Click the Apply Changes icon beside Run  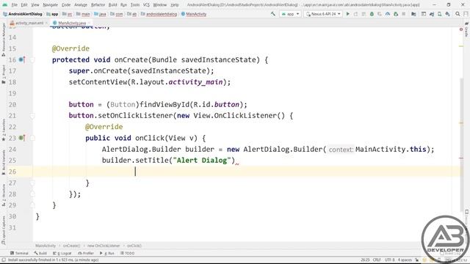click(x=355, y=14)
